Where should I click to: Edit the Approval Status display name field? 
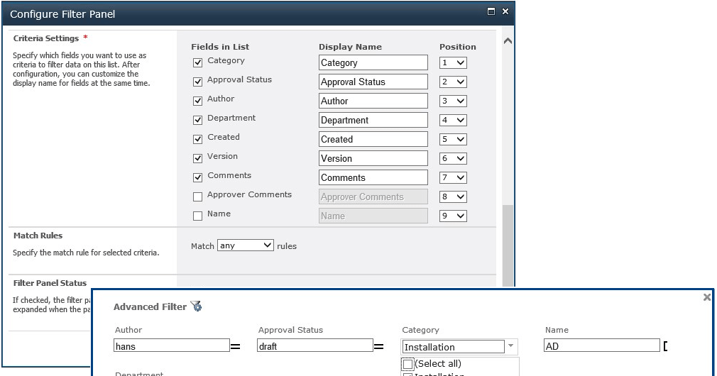coord(373,82)
